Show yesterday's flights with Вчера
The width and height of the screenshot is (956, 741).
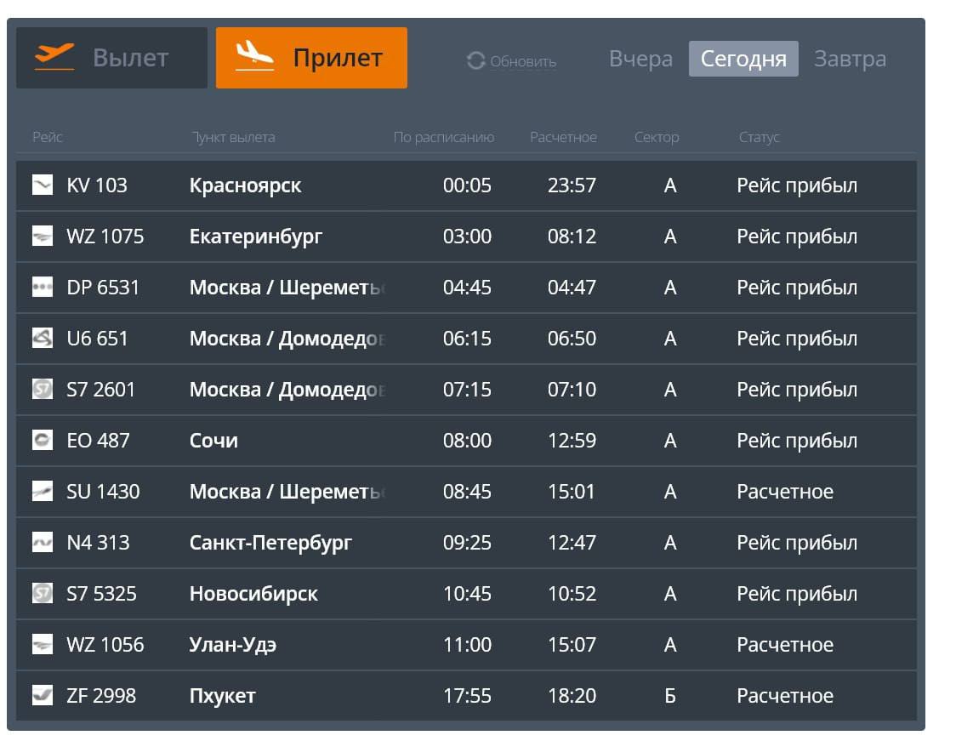point(640,59)
